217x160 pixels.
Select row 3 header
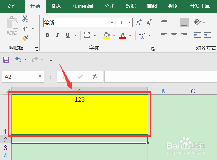point(5,147)
